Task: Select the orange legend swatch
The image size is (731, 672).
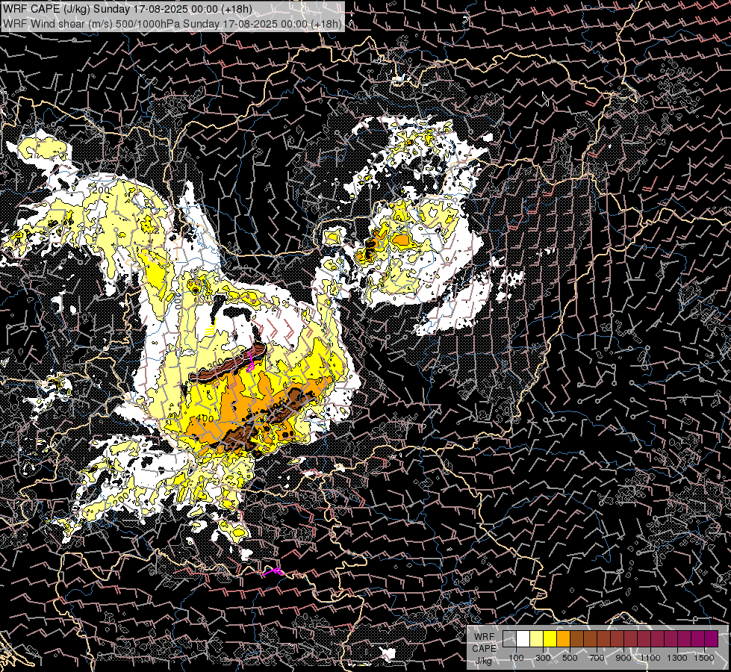Action: pos(563,639)
